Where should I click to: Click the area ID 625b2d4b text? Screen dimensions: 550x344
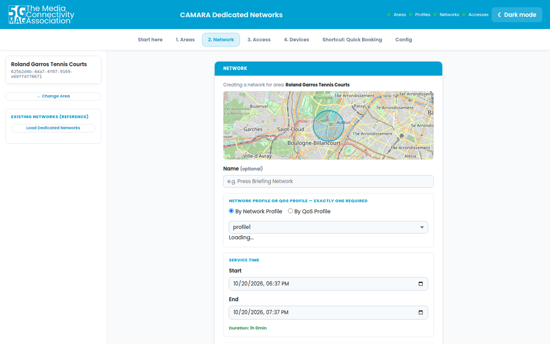click(x=41, y=74)
